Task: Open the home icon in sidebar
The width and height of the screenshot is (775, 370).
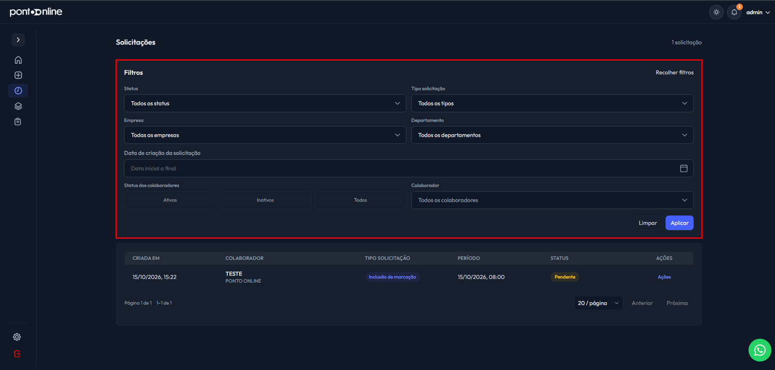Action: [x=18, y=60]
